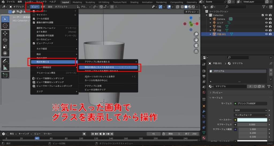
Task: Select the Measure tool
Action: click(x=5, y=68)
